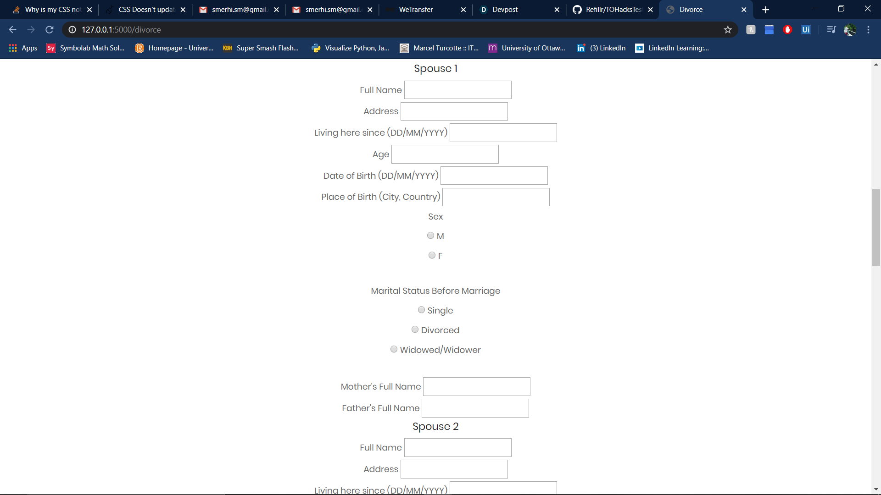Open new tab with plus button

765,10
